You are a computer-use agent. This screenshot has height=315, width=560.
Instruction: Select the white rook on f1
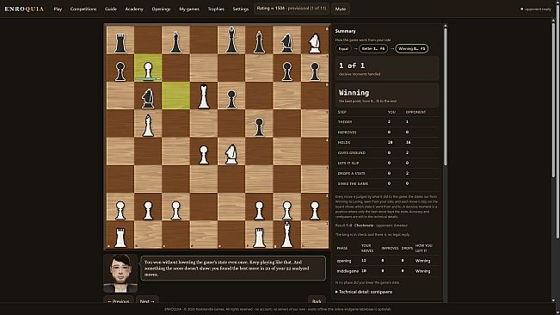pyautogui.click(x=259, y=238)
